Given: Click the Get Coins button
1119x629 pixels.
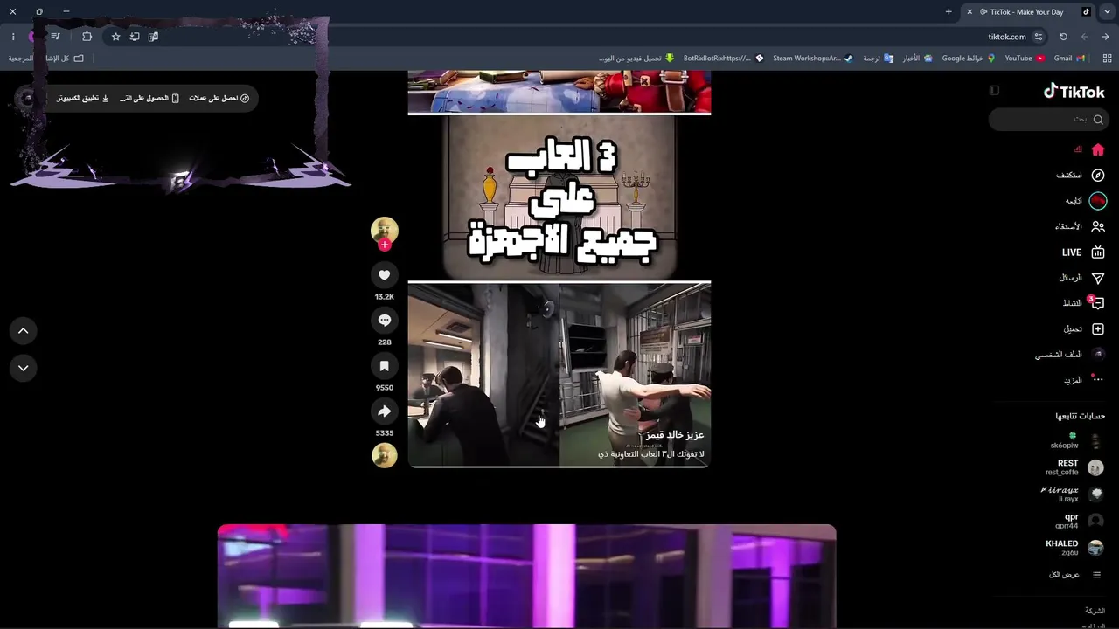Looking at the screenshot, I should pos(219,99).
